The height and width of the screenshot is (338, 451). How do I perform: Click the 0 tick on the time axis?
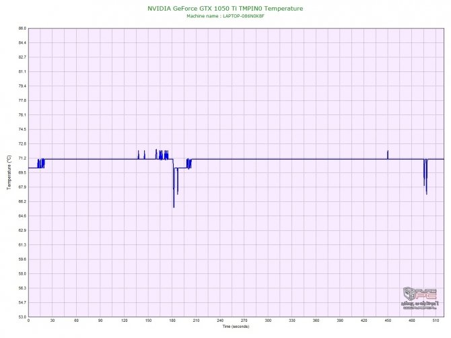click(x=28, y=320)
